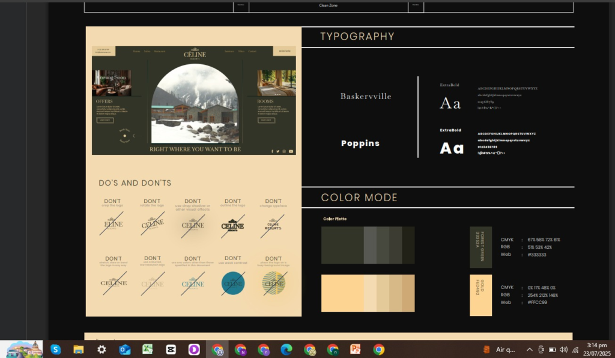Open PowerPoint from the taskbar
The width and height of the screenshot is (615, 358).
355,349
